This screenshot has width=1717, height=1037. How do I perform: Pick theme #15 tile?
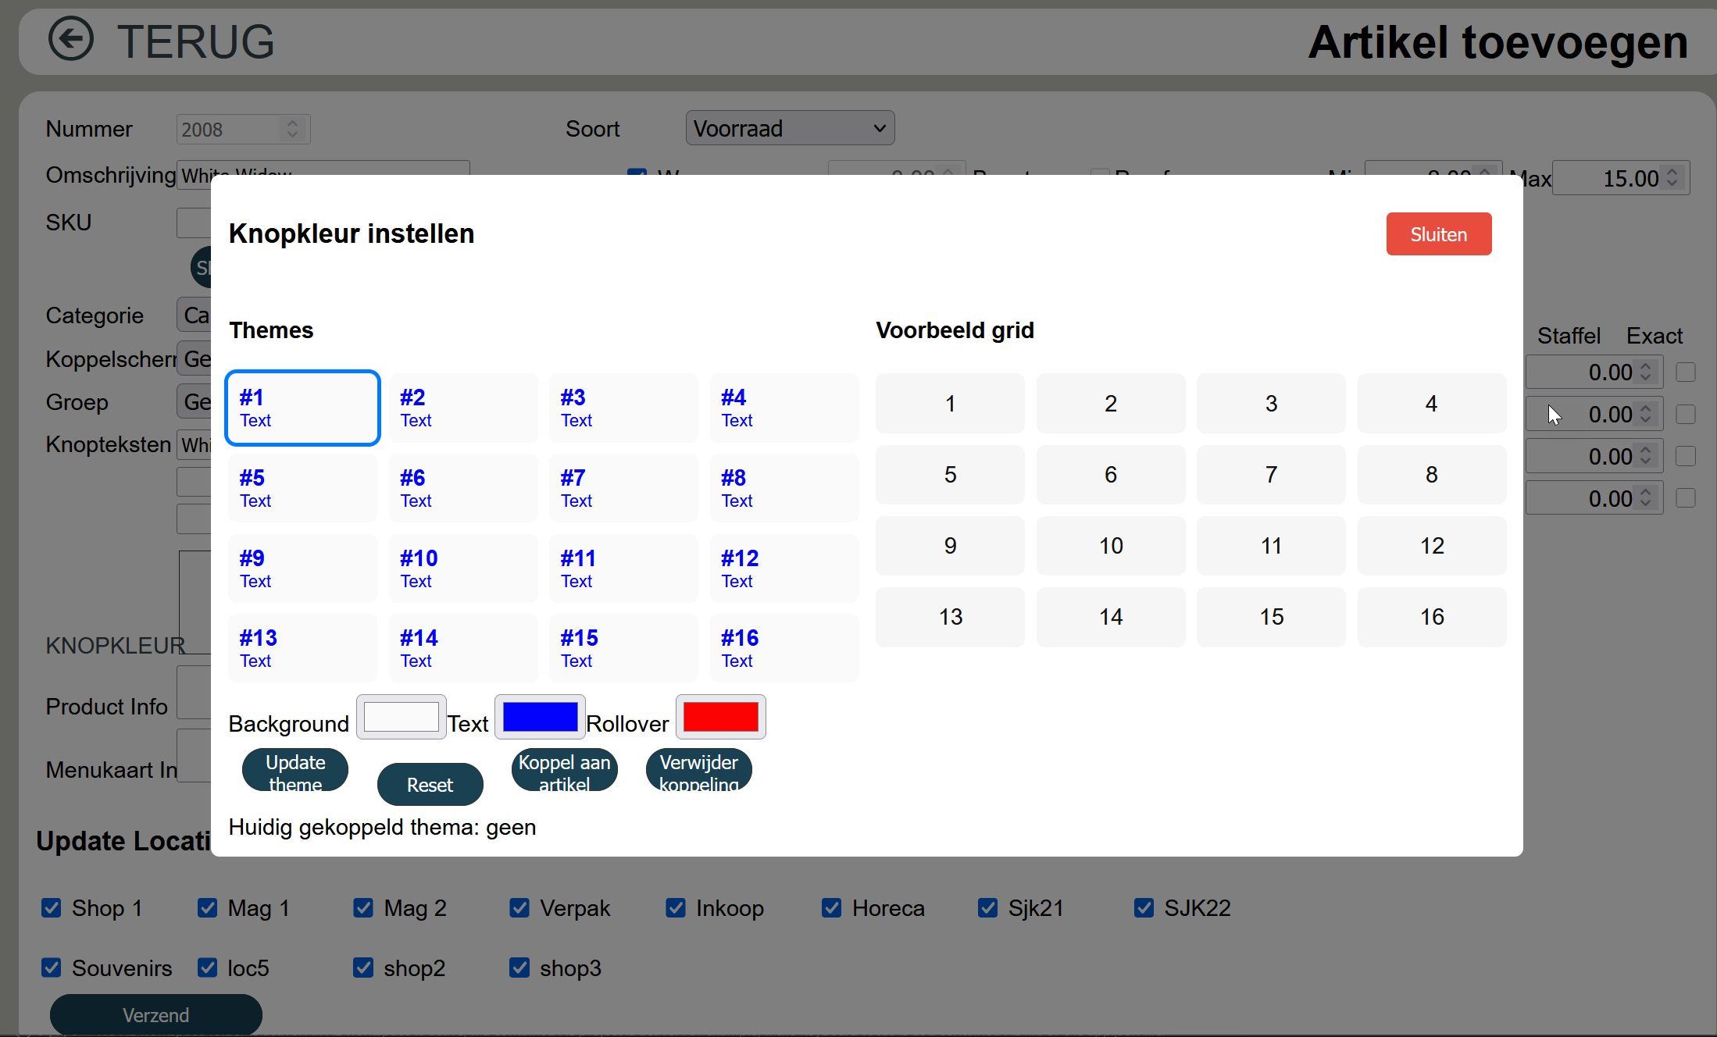(623, 648)
